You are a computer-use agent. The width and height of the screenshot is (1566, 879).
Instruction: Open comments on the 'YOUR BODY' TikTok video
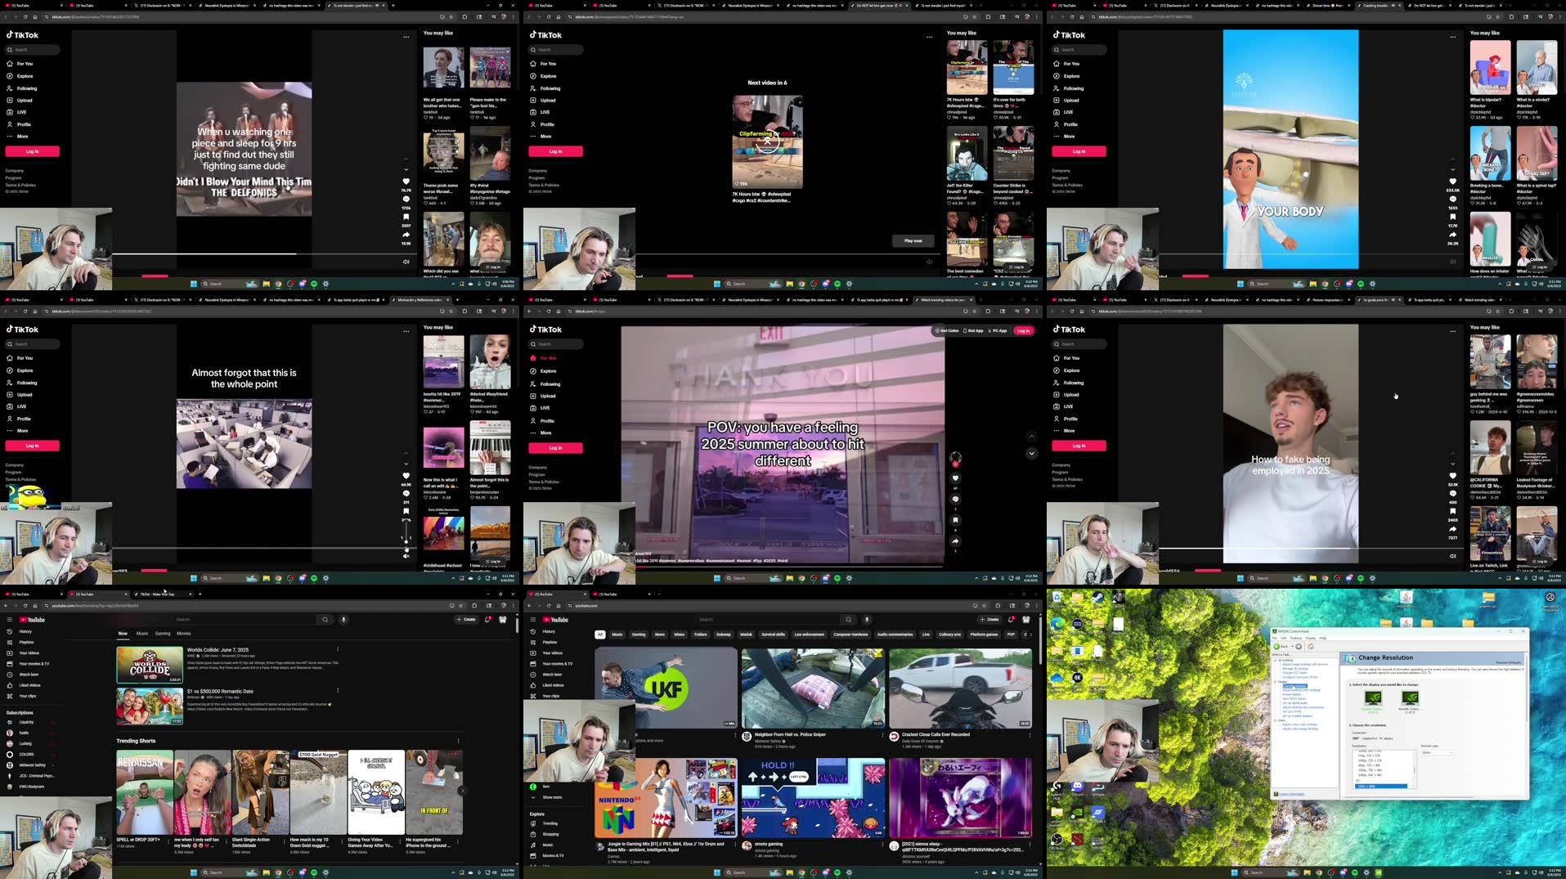click(1452, 199)
